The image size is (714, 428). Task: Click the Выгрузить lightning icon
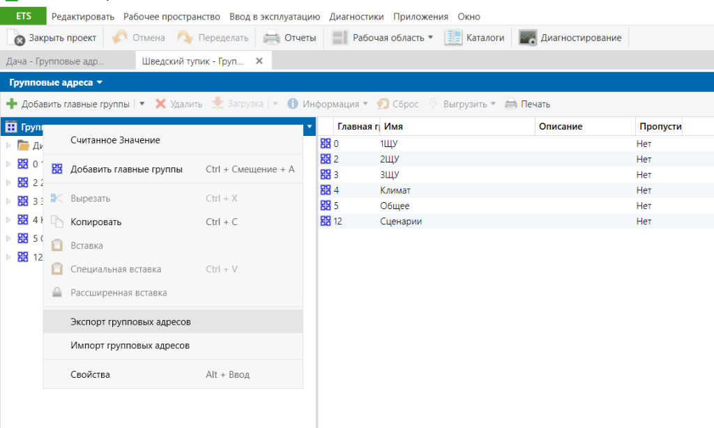pyautogui.click(x=433, y=104)
